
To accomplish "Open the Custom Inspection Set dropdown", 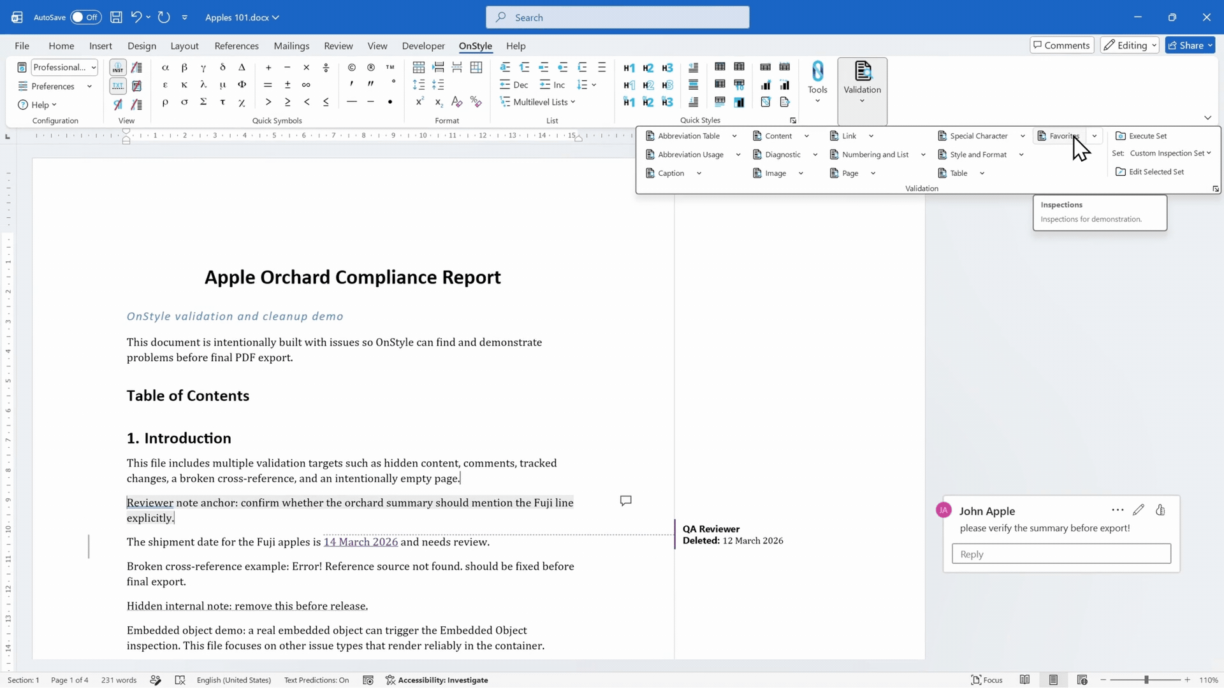I will coord(1170,153).
